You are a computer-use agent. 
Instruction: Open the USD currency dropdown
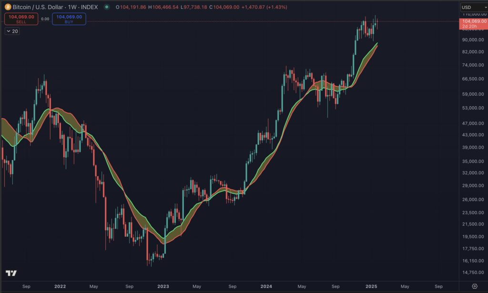[x=472, y=7]
